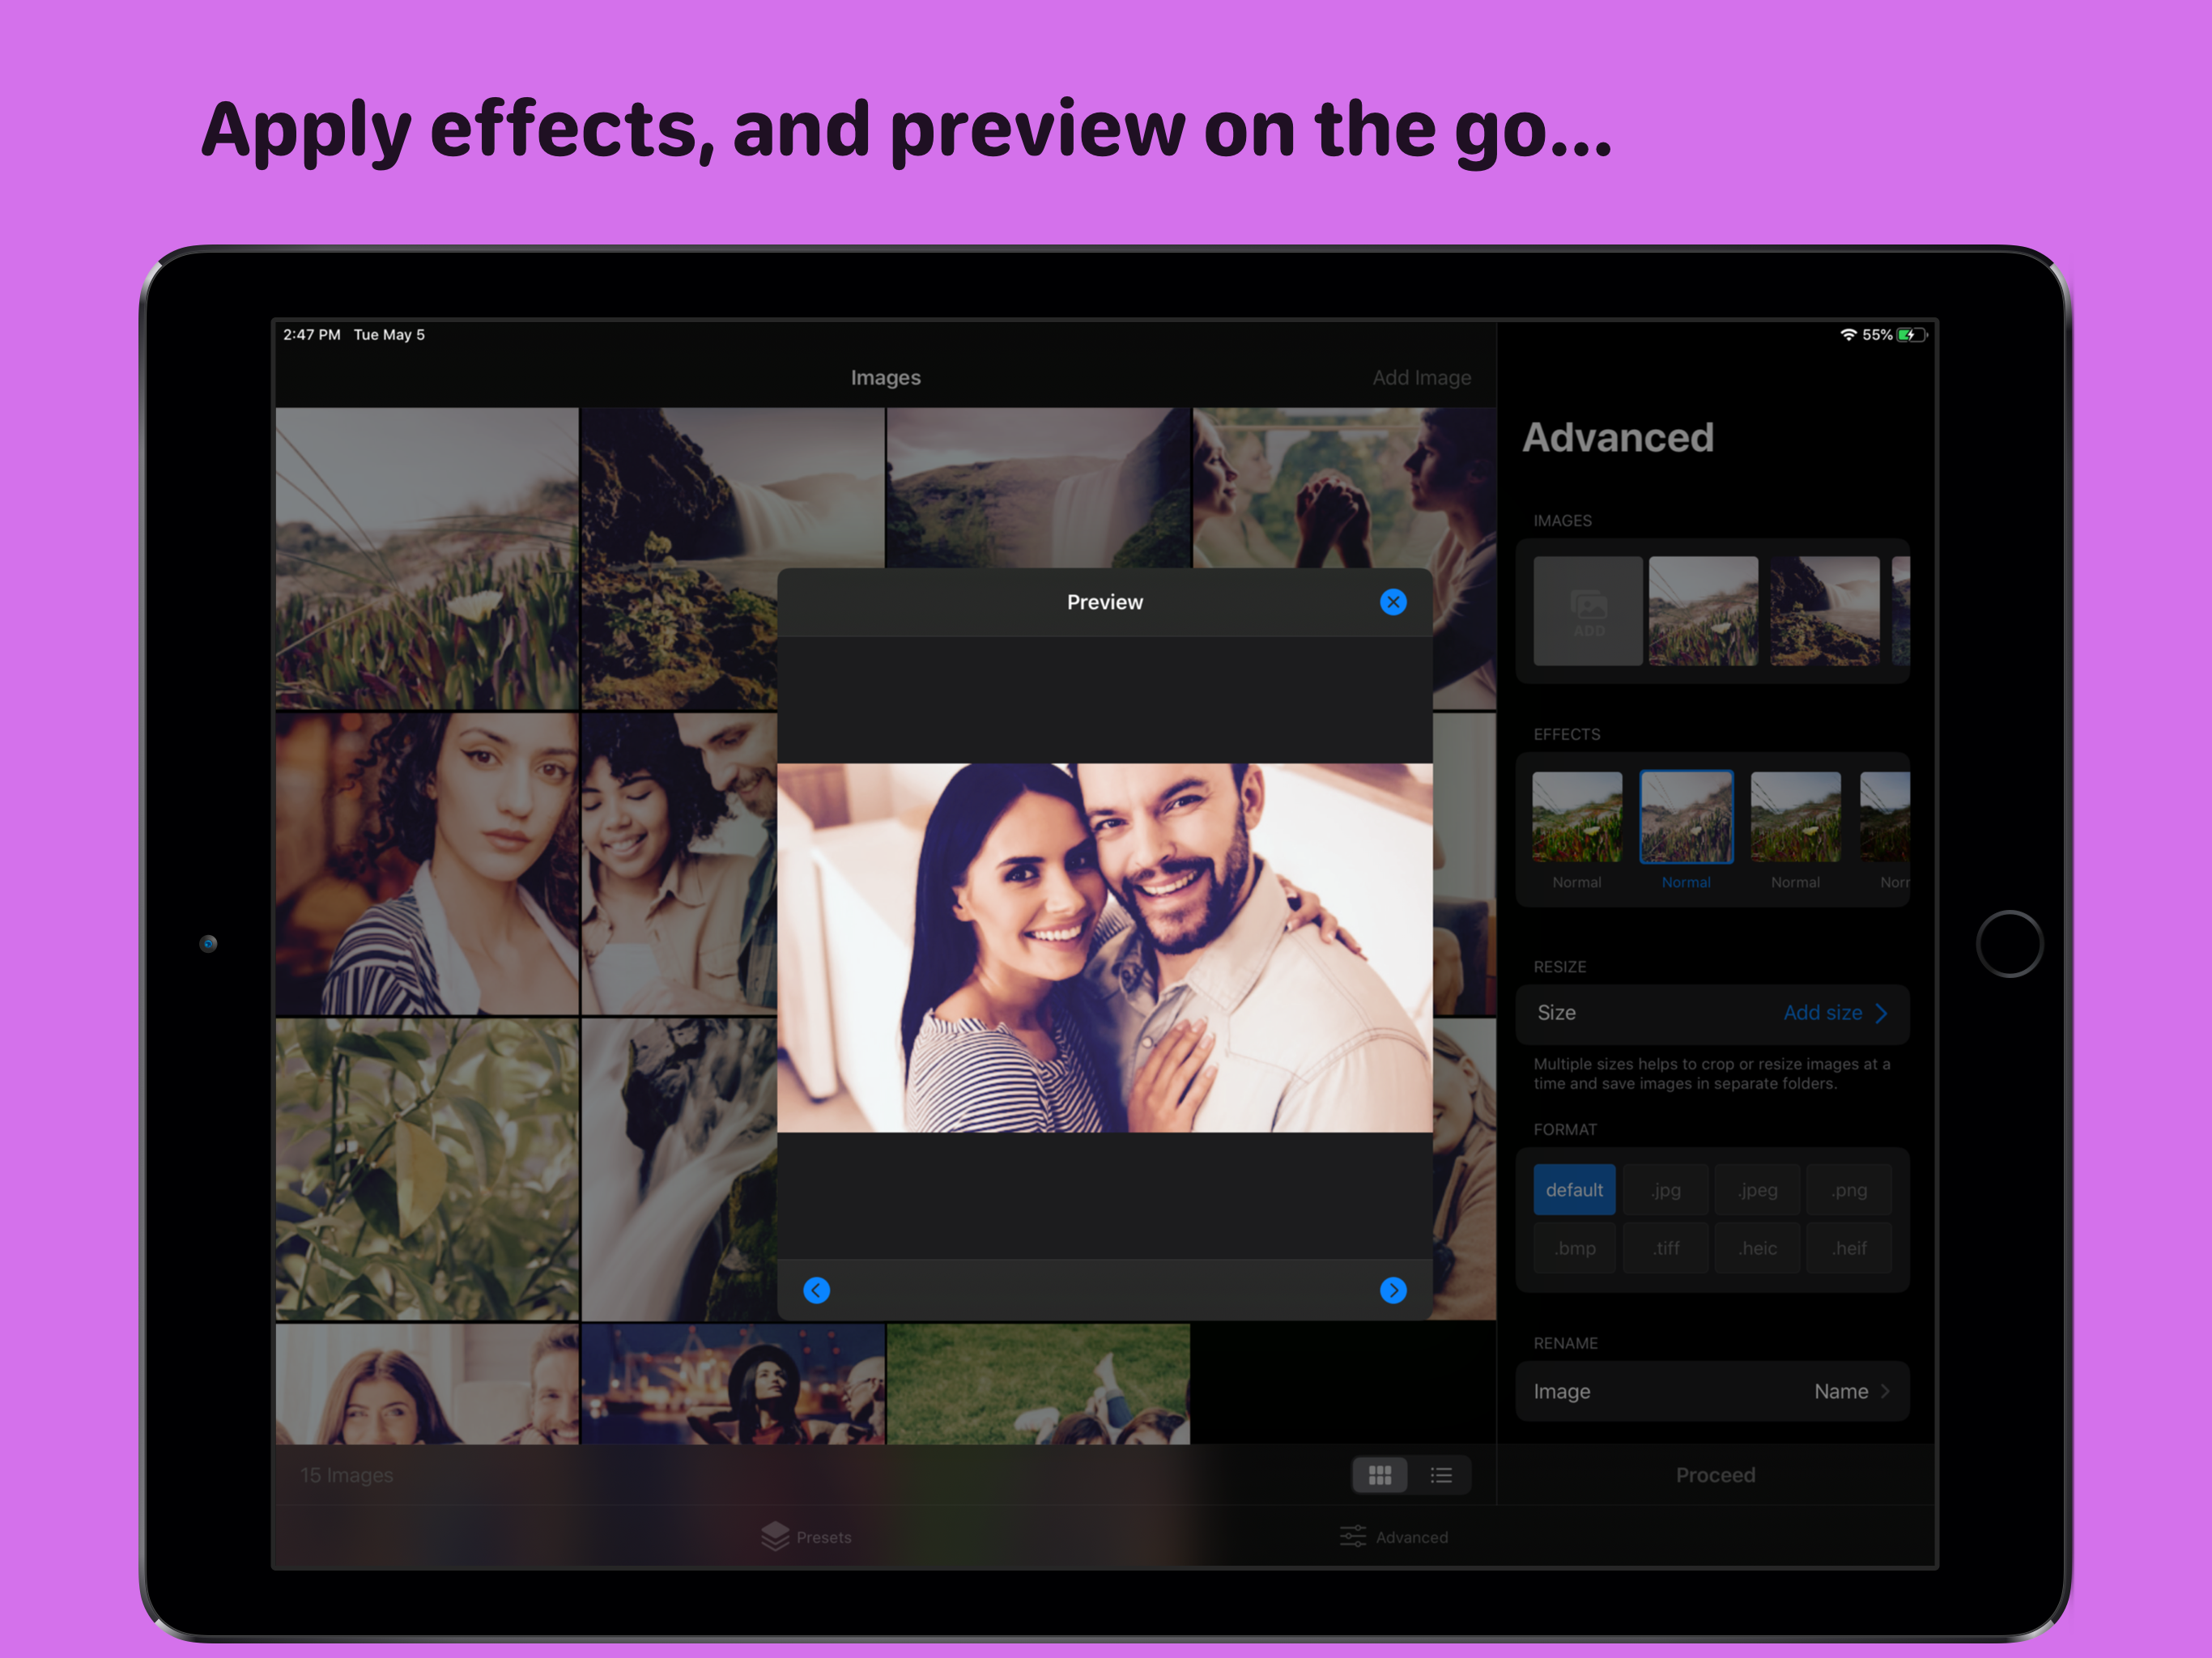Expand the Rename Name chevron

pos(1885,1391)
